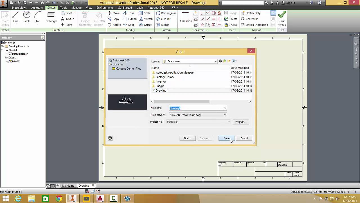Open the File name dropdown arrow

coord(225,108)
